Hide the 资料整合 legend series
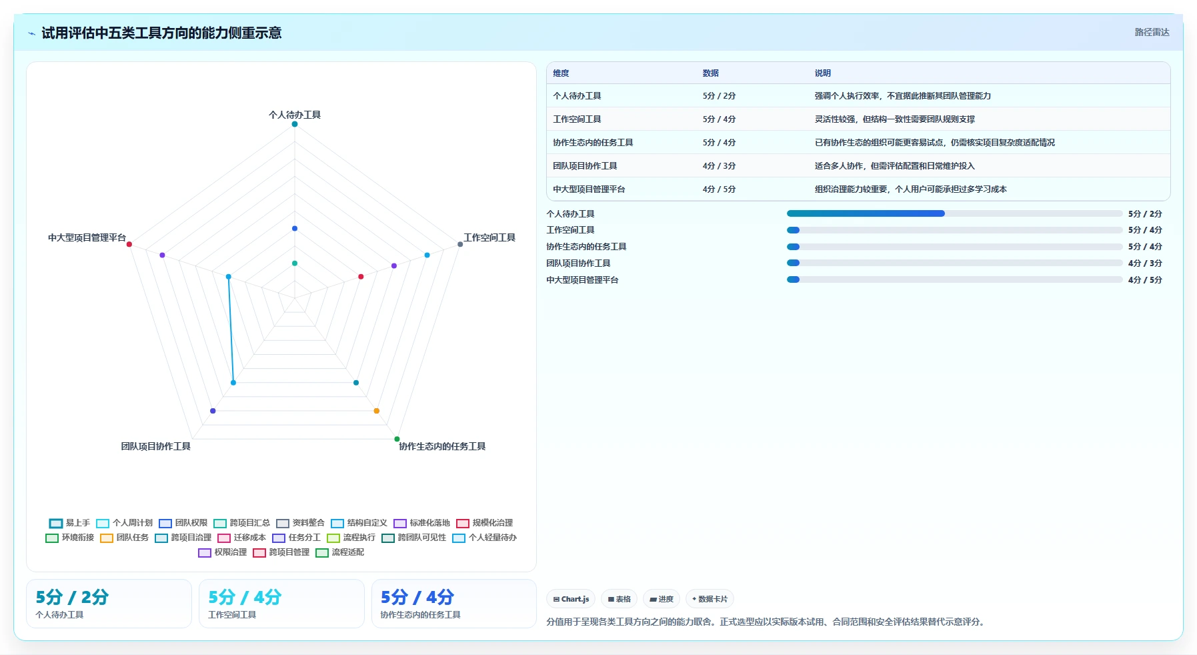The width and height of the screenshot is (1197, 655). click(x=301, y=523)
